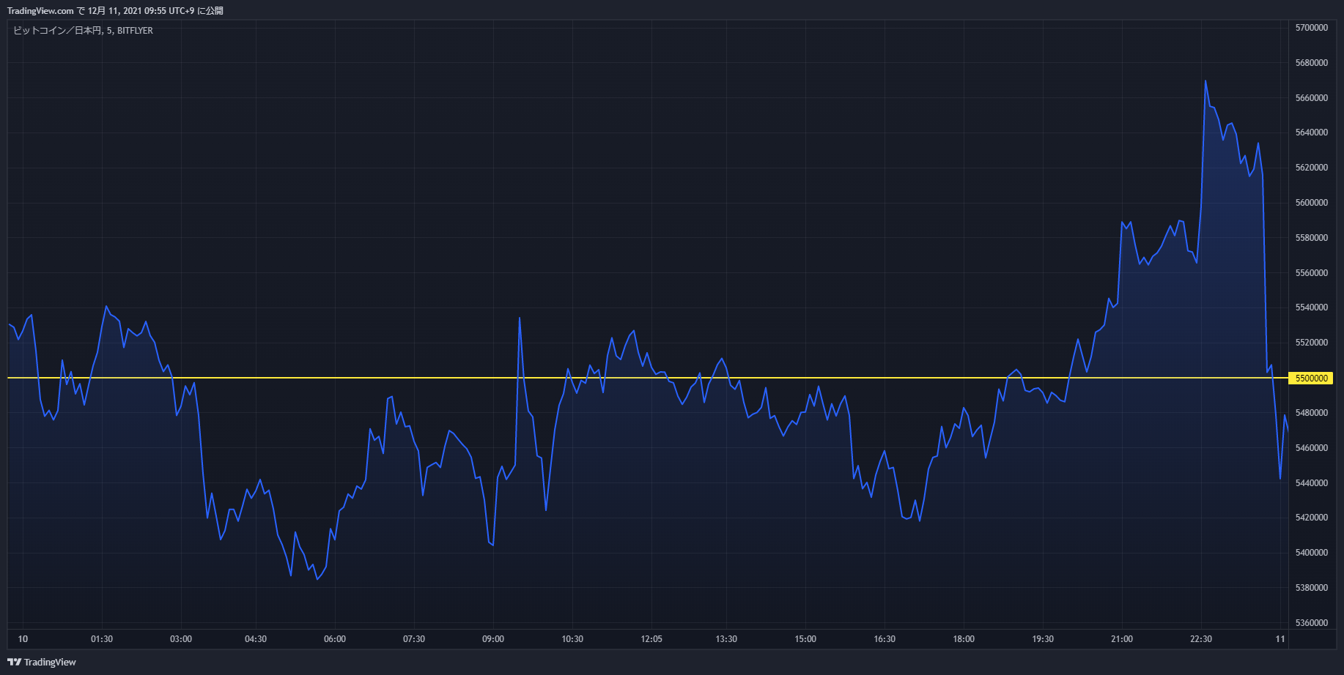Image resolution: width=1344 pixels, height=675 pixels.
Task: Click the 21:00 time axis label
Action: [x=1122, y=639]
